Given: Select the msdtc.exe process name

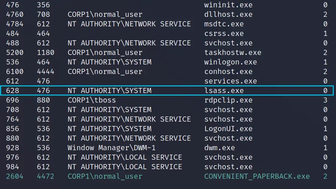Looking at the screenshot, I should coord(224,24).
